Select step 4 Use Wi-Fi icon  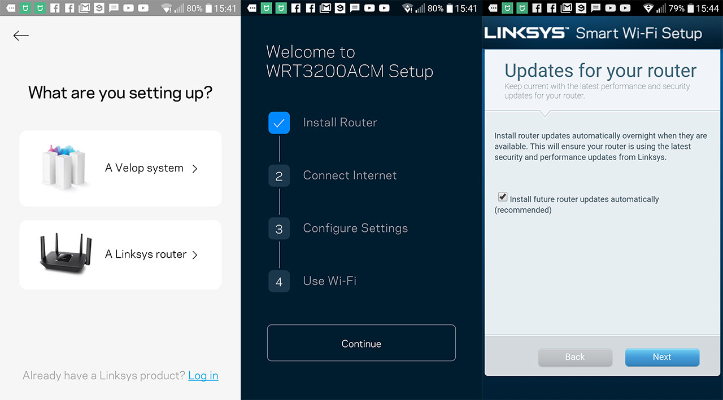coord(279,282)
